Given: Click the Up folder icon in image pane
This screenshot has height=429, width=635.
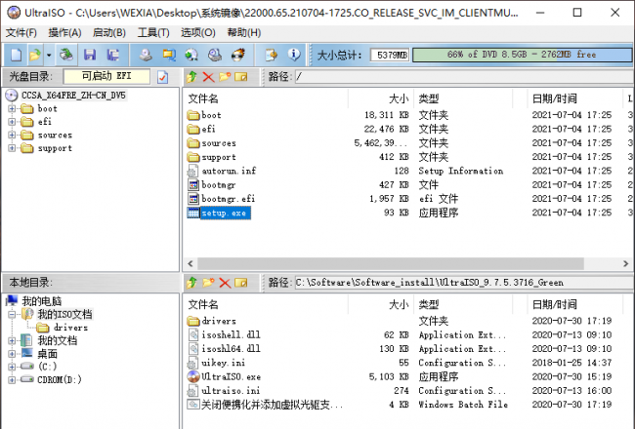Looking at the screenshot, I should point(191,76).
